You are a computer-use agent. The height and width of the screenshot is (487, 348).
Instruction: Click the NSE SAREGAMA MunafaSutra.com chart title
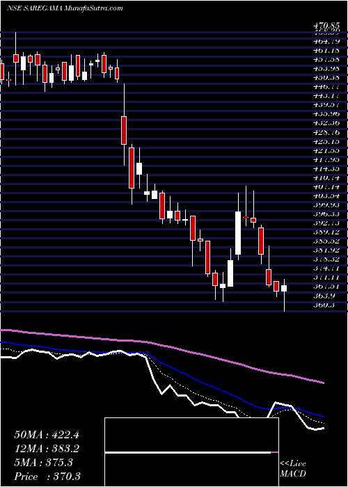(x=65, y=8)
